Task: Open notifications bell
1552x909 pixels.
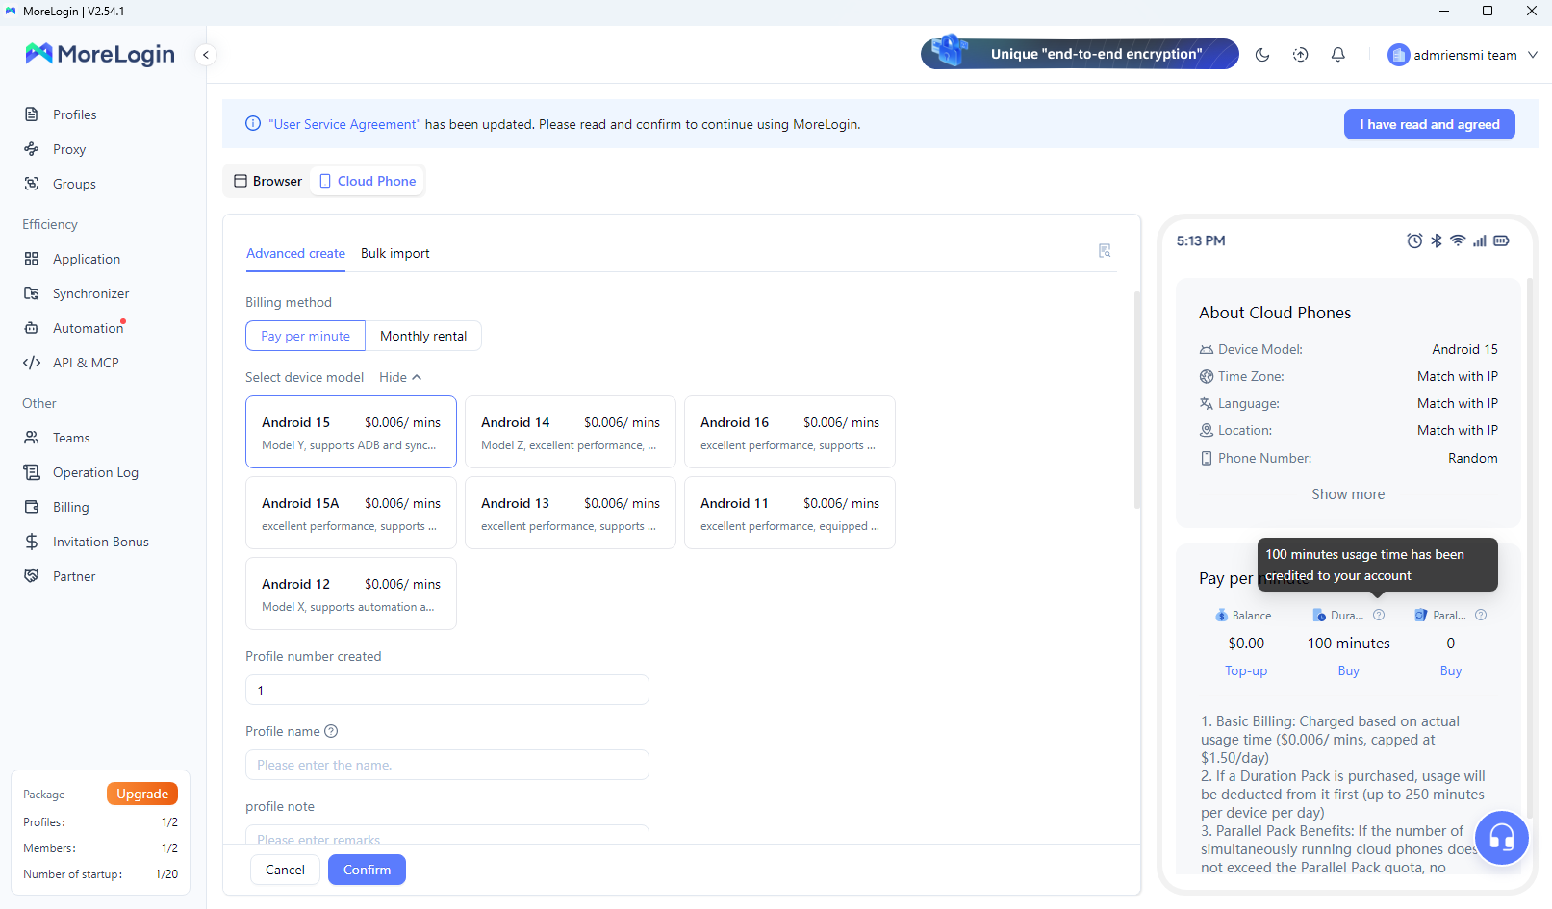Action: (x=1337, y=55)
